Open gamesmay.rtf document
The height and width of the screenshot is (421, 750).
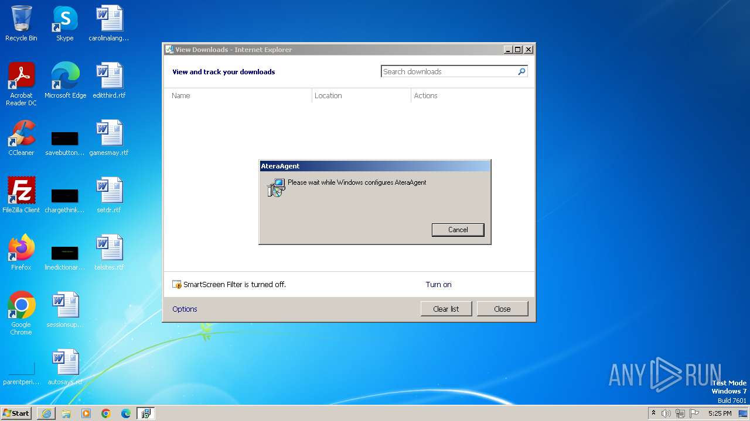(109, 138)
